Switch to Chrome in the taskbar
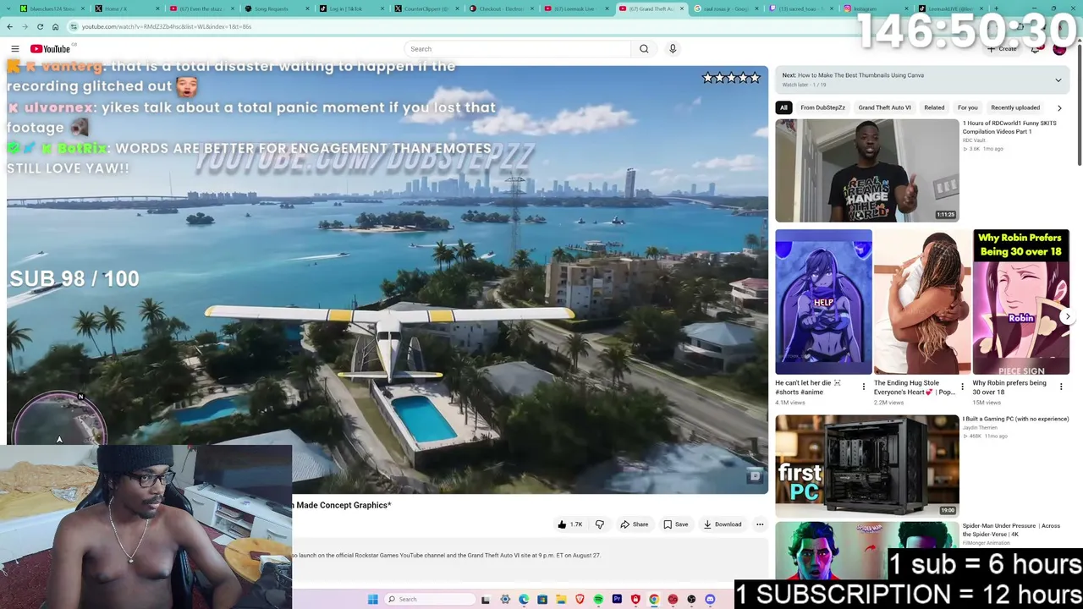Image resolution: width=1083 pixels, height=609 pixels. (654, 600)
